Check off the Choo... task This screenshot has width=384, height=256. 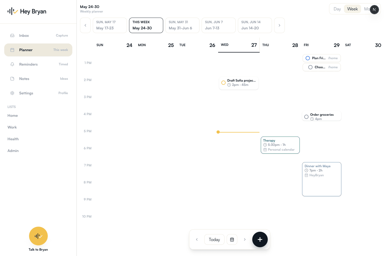(310, 67)
